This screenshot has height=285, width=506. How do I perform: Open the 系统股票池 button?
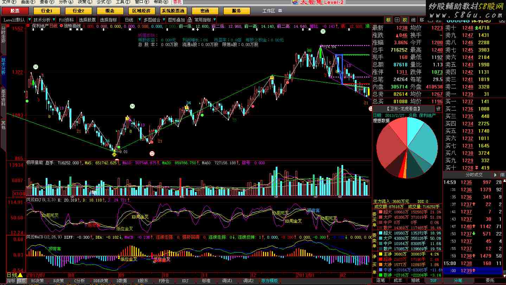(173, 11)
